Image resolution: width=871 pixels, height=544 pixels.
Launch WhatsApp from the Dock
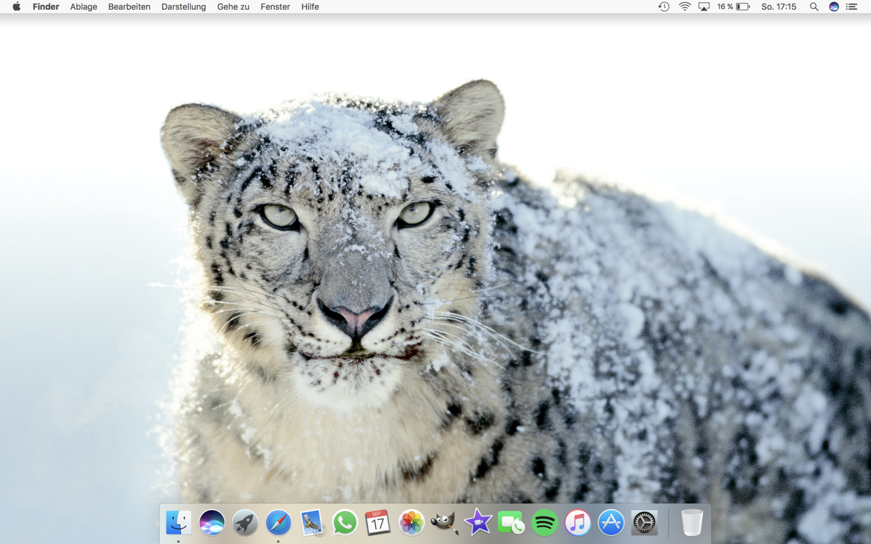345,523
